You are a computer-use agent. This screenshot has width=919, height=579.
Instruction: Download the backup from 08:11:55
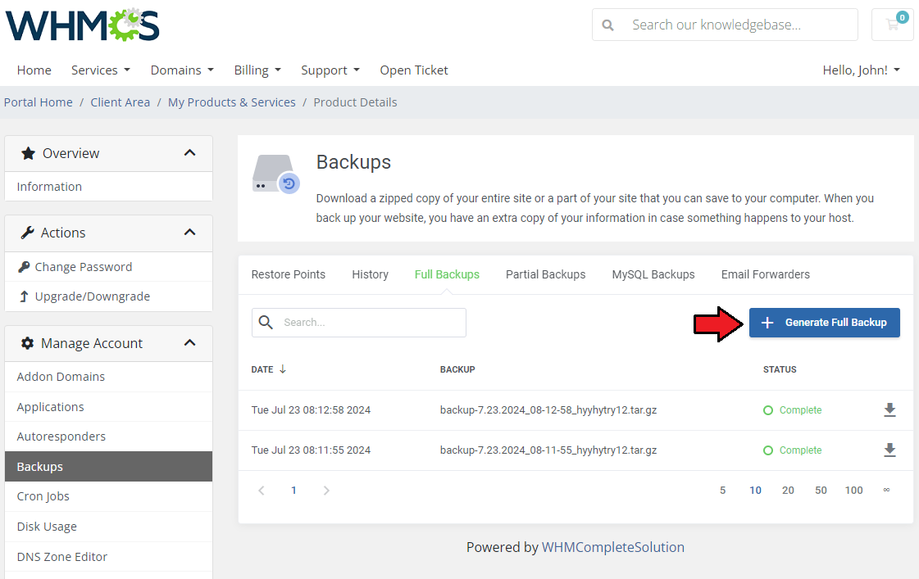point(889,450)
